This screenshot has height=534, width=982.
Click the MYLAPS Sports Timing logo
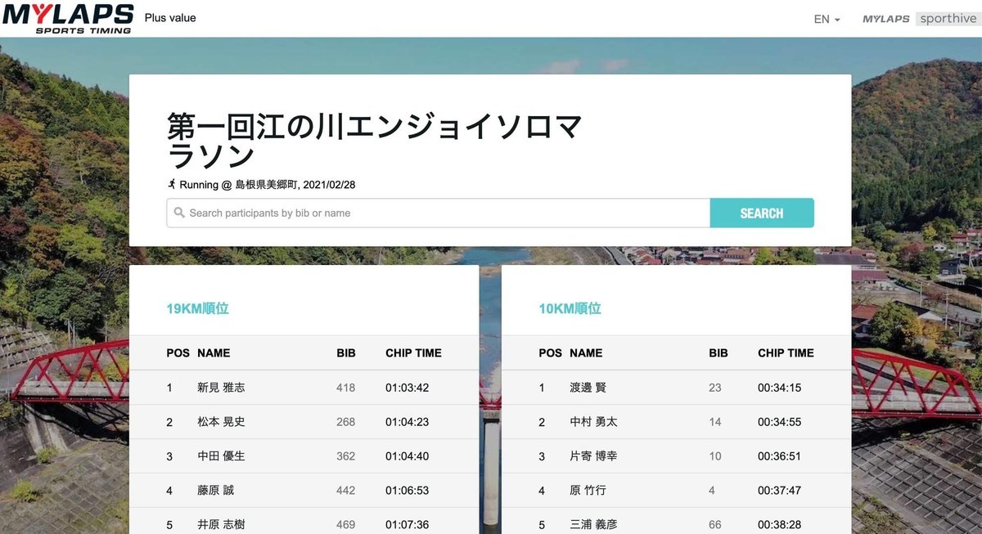(68, 18)
